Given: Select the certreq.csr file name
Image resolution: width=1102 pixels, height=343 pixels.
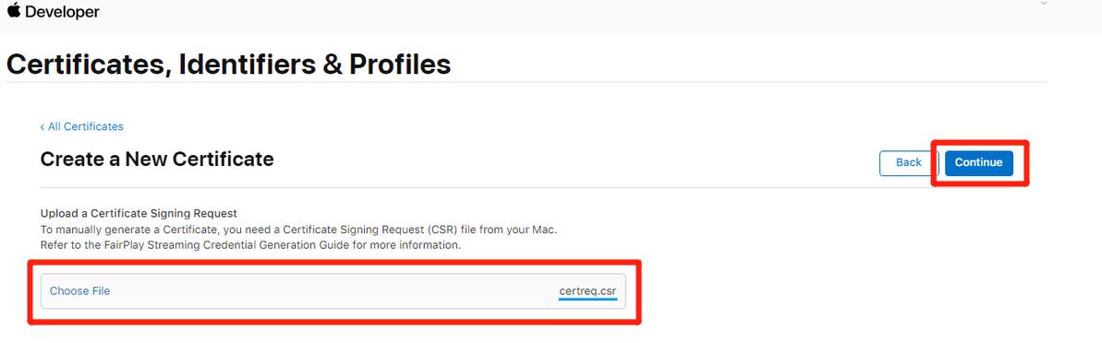Looking at the screenshot, I should 588,290.
